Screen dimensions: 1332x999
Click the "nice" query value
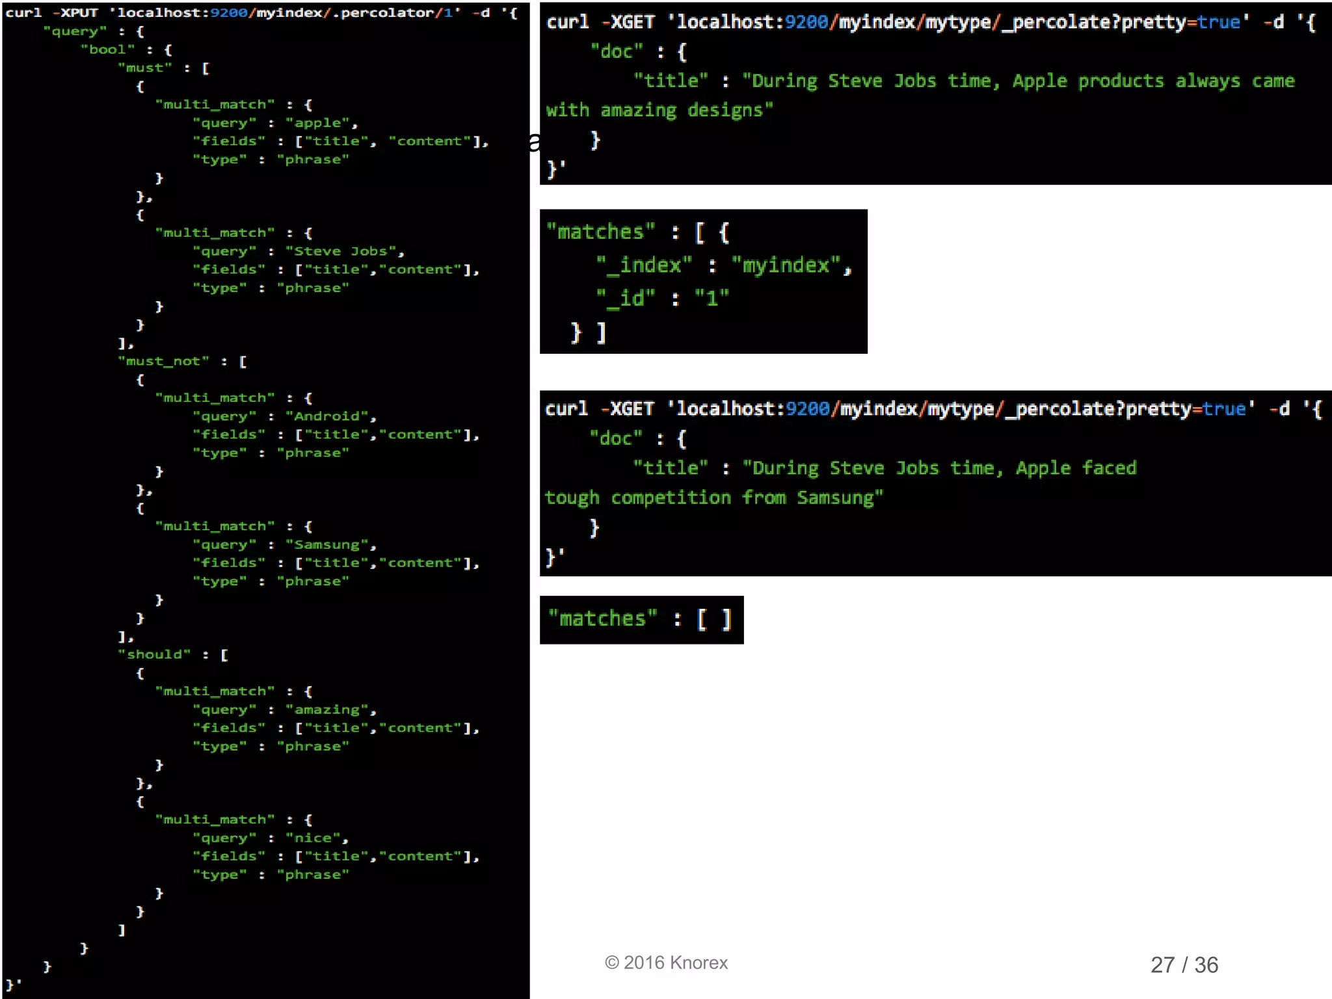pyautogui.click(x=313, y=838)
